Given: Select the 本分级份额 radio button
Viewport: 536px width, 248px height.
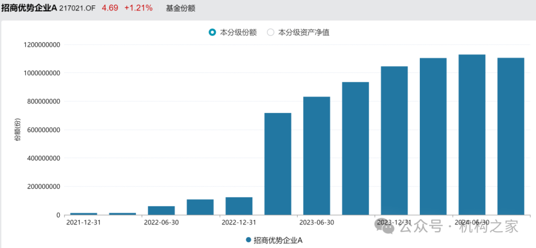Looking at the screenshot, I should click(212, 33).
